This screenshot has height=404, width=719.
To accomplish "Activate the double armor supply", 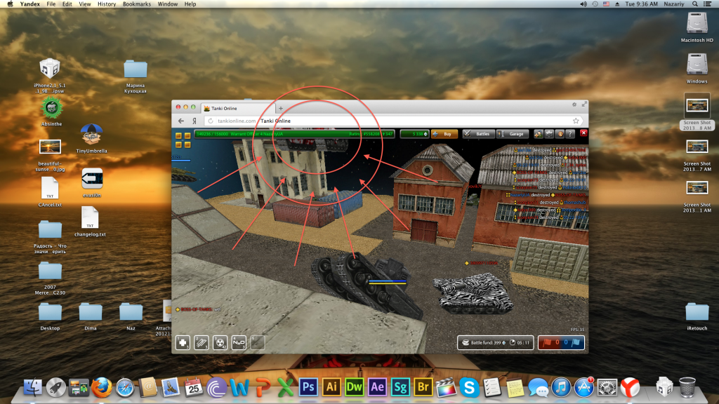I will (x=202, y=342).
